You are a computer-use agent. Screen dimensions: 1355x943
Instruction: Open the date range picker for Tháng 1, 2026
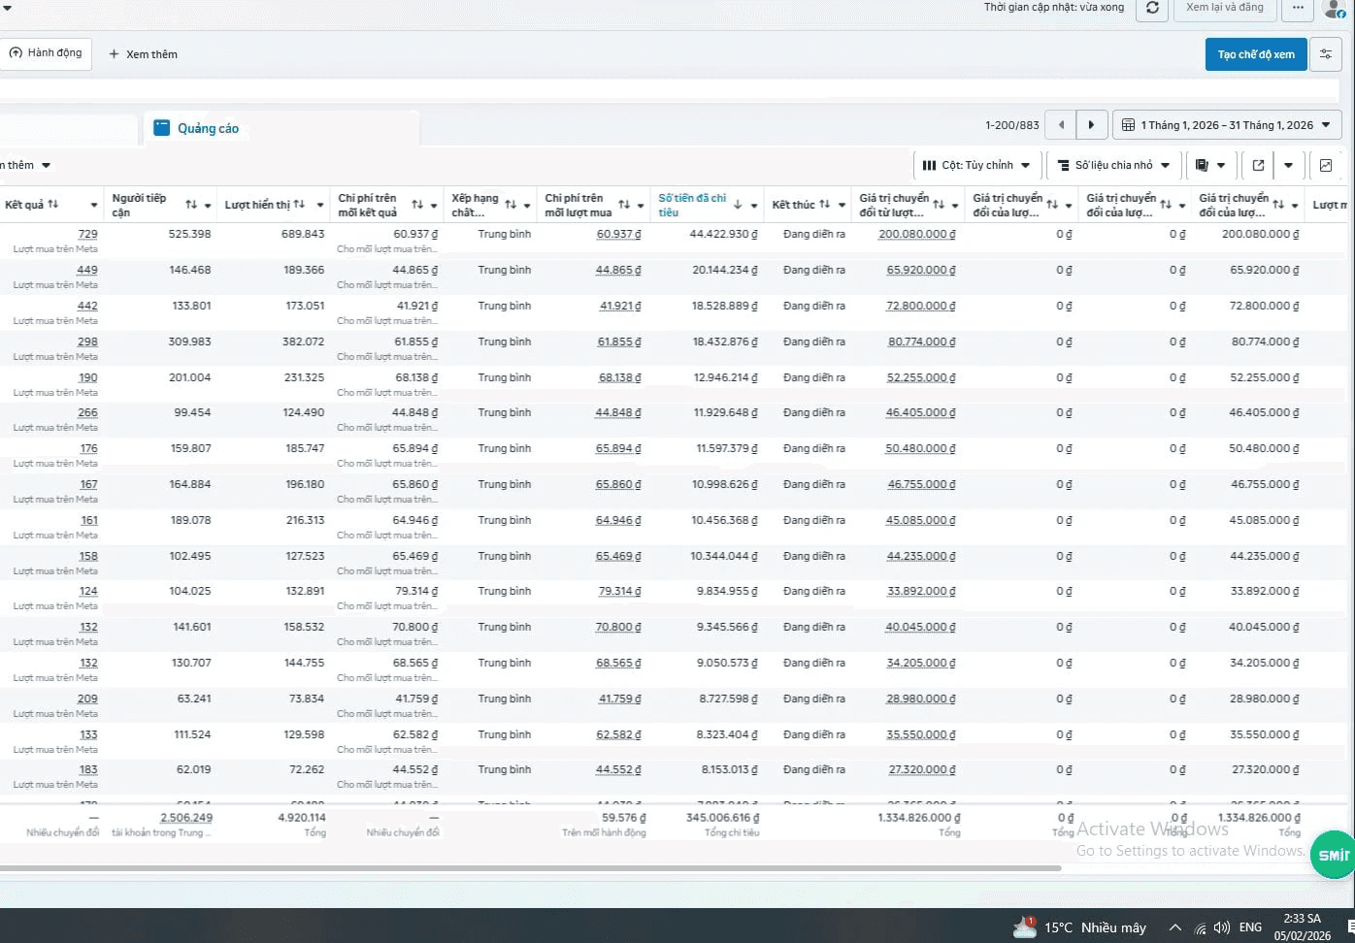pos(1227,125)
